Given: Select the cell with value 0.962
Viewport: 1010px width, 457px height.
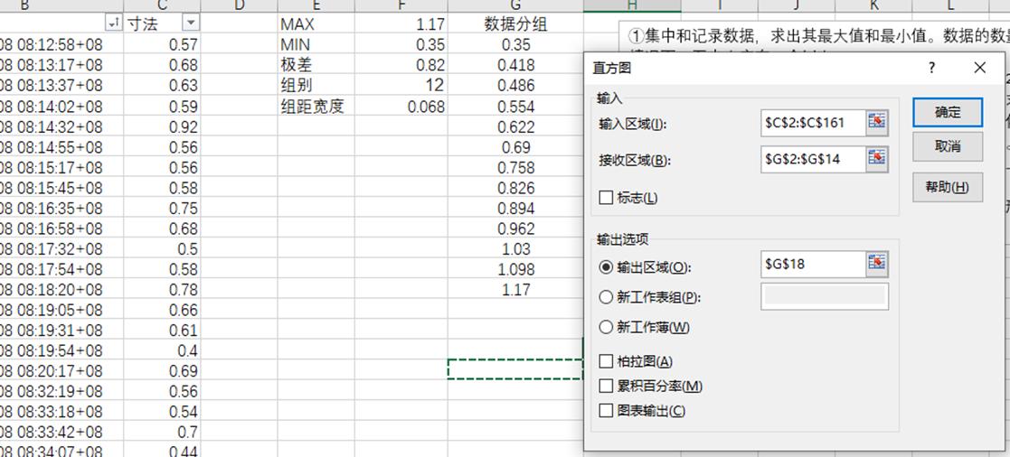Looking at the screenshot, I should pyautogui.click(x=515, y=228).
